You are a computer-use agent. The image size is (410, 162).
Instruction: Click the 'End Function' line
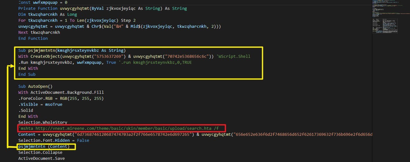pos(33,38)
